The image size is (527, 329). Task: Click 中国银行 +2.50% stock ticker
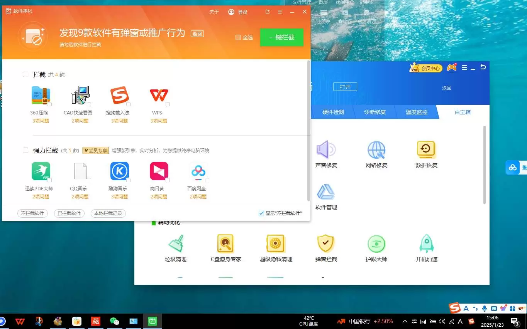pos(365,321)
